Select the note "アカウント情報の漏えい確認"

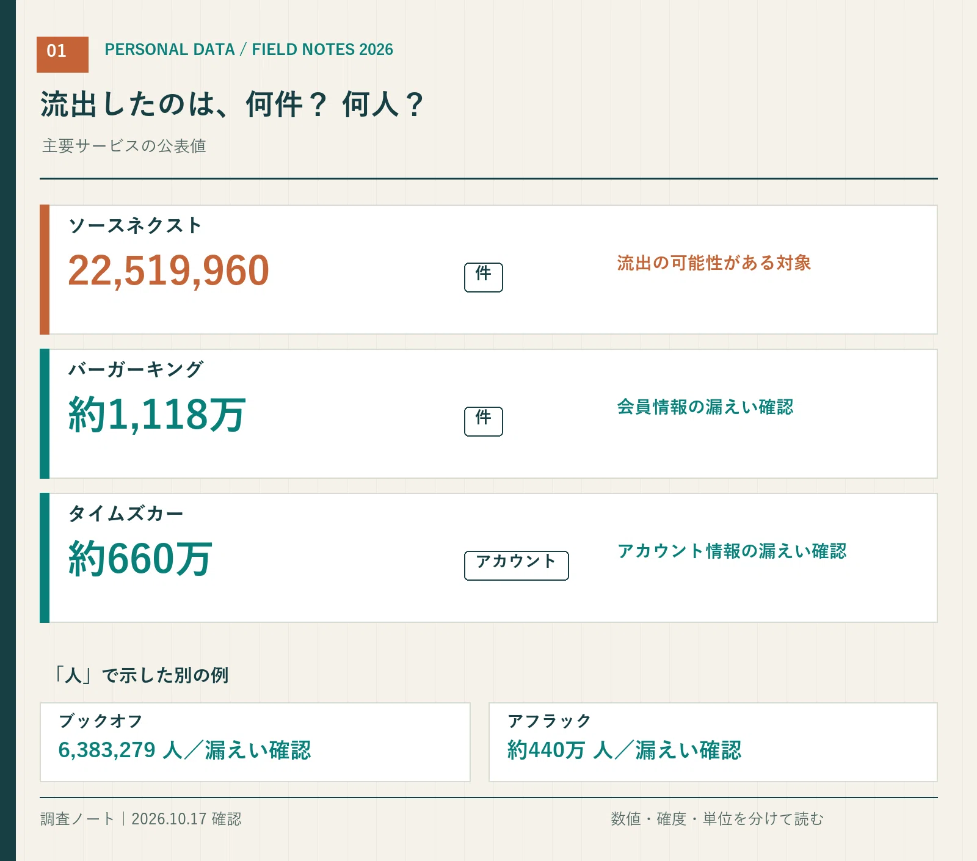732,551
